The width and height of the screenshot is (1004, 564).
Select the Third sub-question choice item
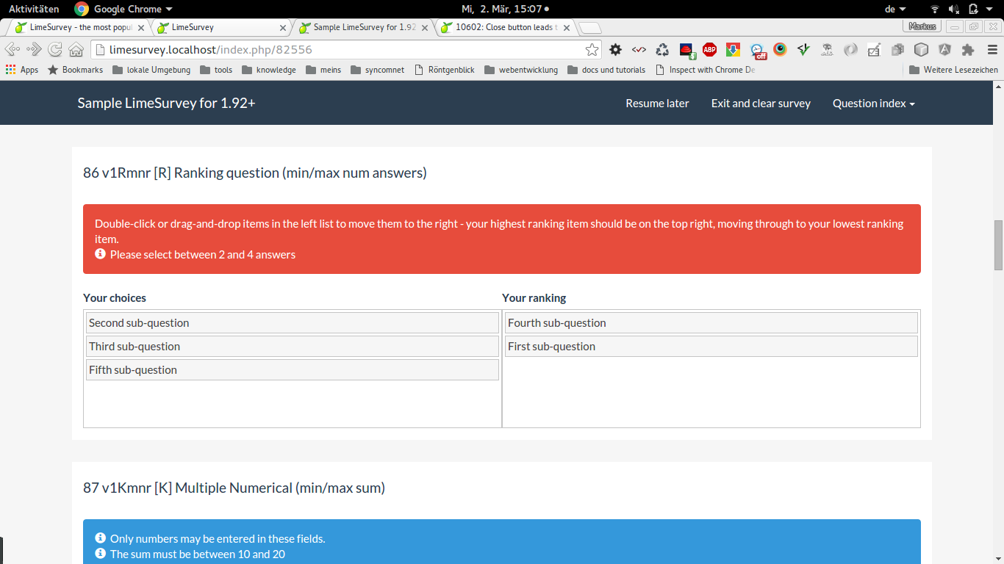[x=293, y=347]
